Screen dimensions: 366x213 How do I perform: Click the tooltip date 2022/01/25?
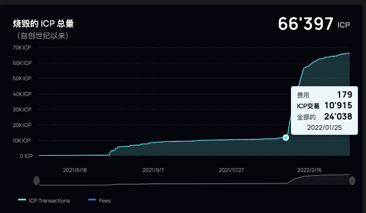tap(325, 128)
